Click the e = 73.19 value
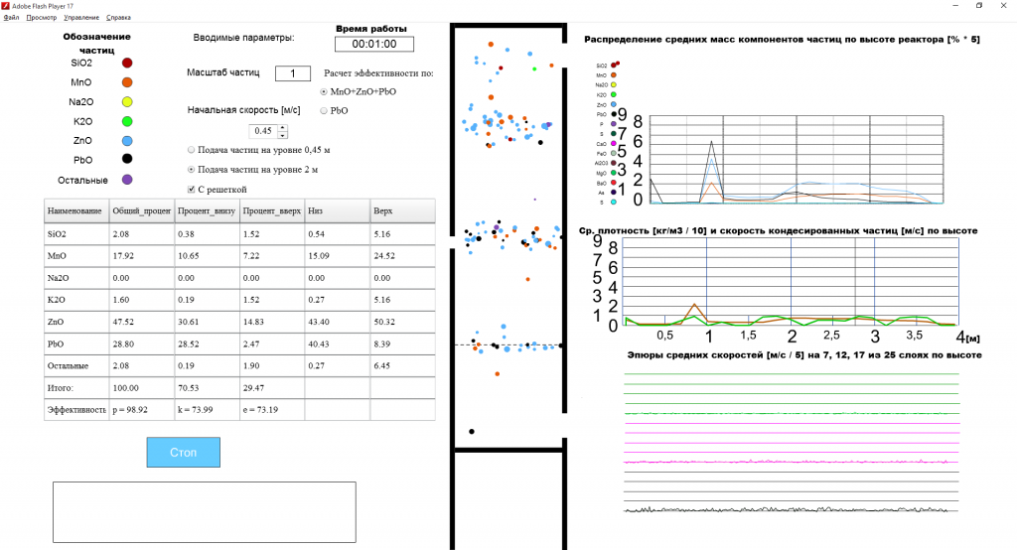 coord(260,411)
